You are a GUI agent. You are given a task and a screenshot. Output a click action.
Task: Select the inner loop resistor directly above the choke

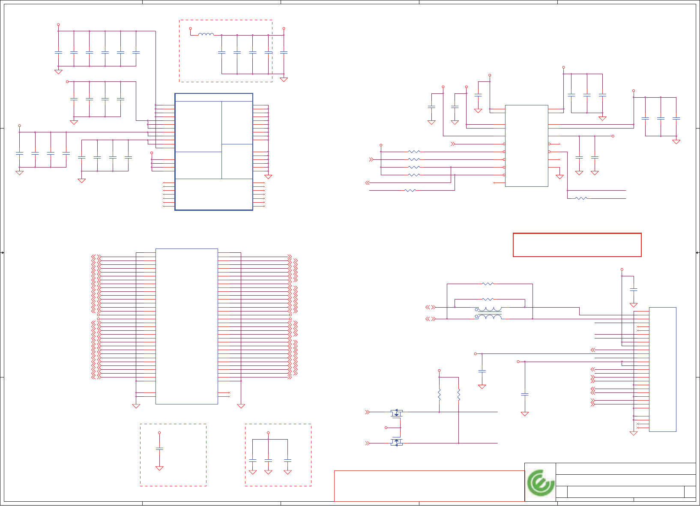click(488, 299)
